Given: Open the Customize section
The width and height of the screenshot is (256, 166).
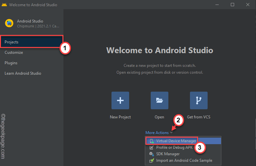Looking at the screenshot, I should [32, 53].
